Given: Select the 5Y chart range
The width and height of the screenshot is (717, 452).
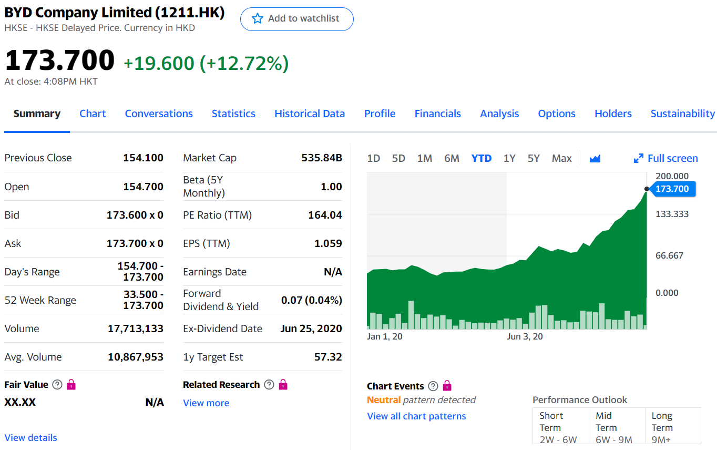Looking at the screenshot, I should point(534,158).
